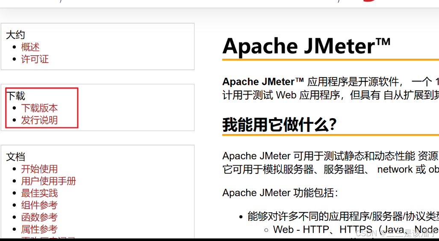Click the 许可证 link
Screen dimensions: 439x241
tap(35, 59)
